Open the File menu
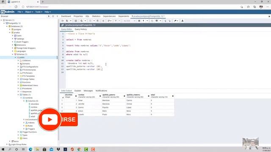This screenshot has height=152, width=271. (20, 12)
